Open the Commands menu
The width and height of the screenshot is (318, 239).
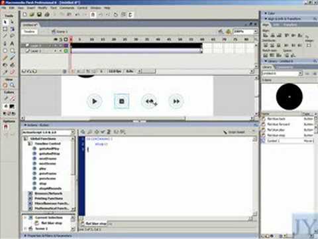coord(67,8)
